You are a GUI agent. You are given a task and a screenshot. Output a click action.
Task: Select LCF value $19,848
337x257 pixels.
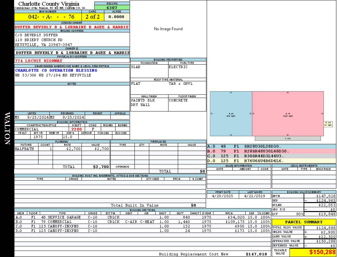[x=327, y=214]
